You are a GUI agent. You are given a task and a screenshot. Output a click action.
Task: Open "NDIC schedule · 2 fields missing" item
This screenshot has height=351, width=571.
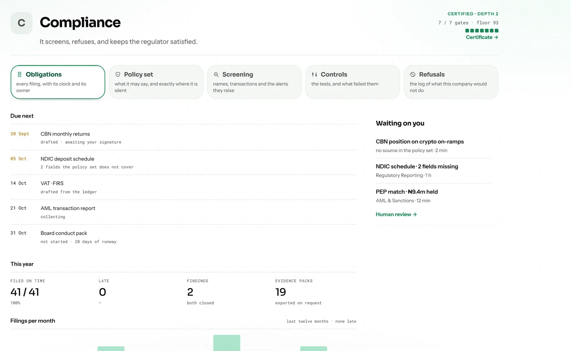click(x=433, y=171)
